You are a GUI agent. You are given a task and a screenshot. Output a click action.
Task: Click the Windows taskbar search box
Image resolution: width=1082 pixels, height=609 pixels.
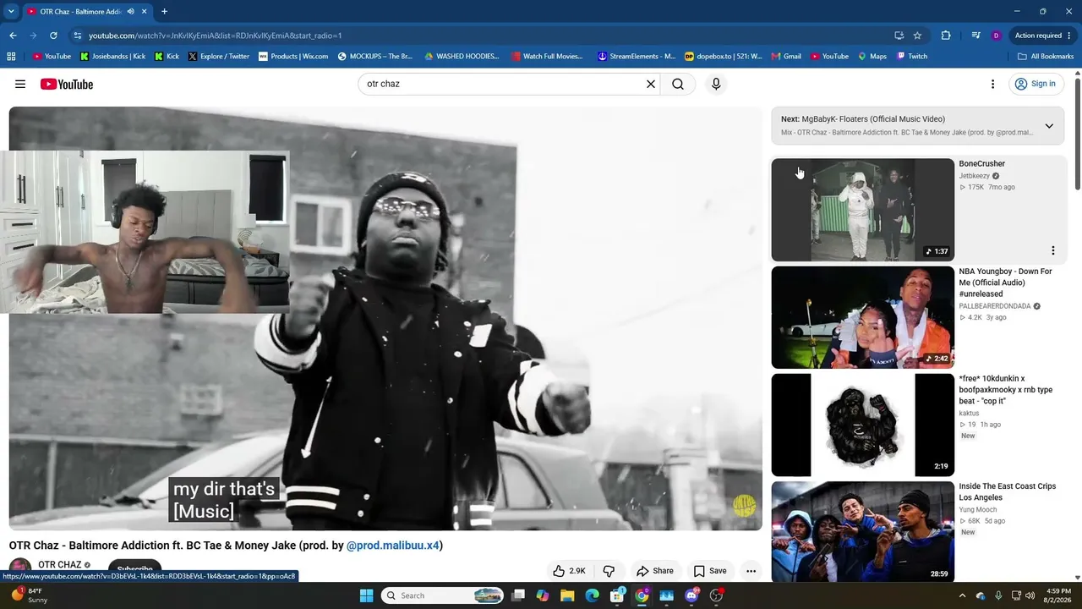coord(443,595)
